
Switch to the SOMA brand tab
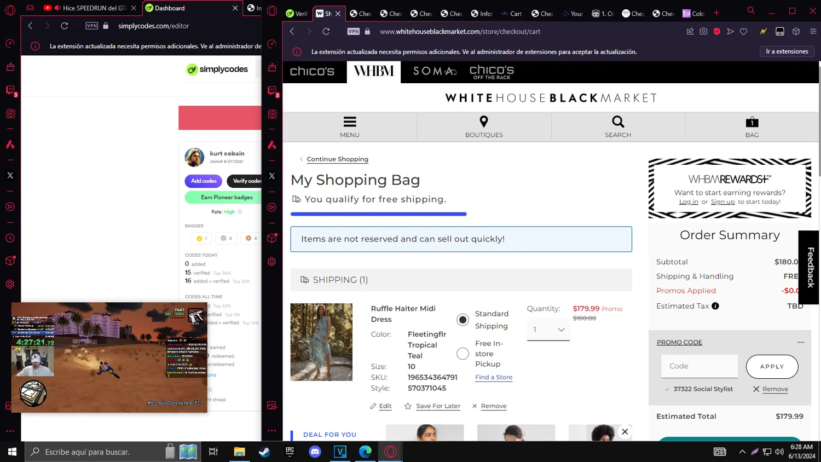tap(435, 71)
